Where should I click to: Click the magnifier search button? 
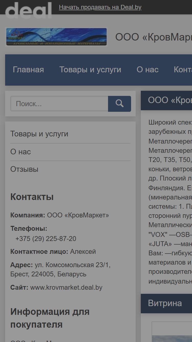(120, 104)
